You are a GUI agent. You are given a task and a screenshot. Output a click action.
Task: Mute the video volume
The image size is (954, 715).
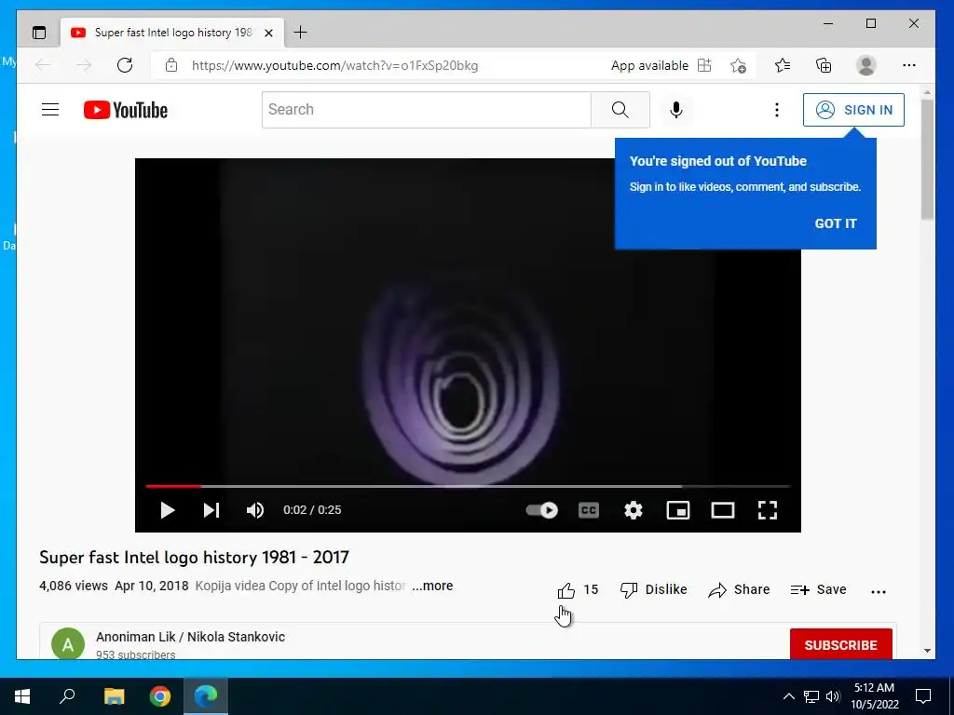click(255, 510)
